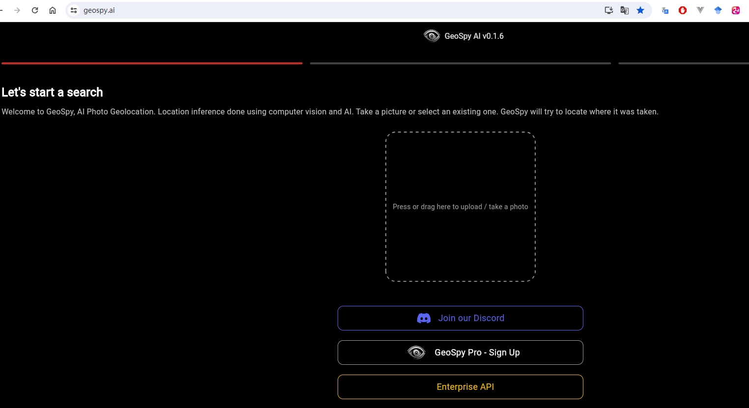Open GeoSpy Pro - Sign Up

[461, 353]
